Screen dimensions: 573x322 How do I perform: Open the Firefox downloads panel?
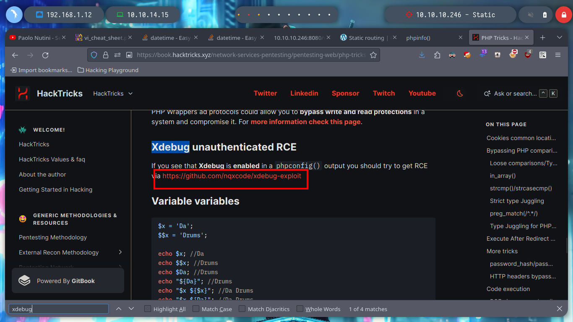click(x=422, y=55)
